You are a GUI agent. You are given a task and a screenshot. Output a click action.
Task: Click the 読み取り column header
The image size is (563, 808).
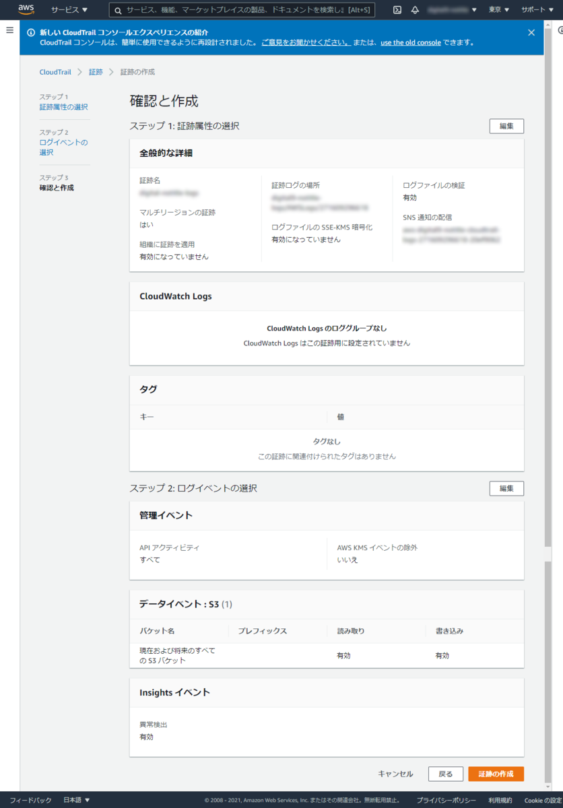tap(351, 631)
